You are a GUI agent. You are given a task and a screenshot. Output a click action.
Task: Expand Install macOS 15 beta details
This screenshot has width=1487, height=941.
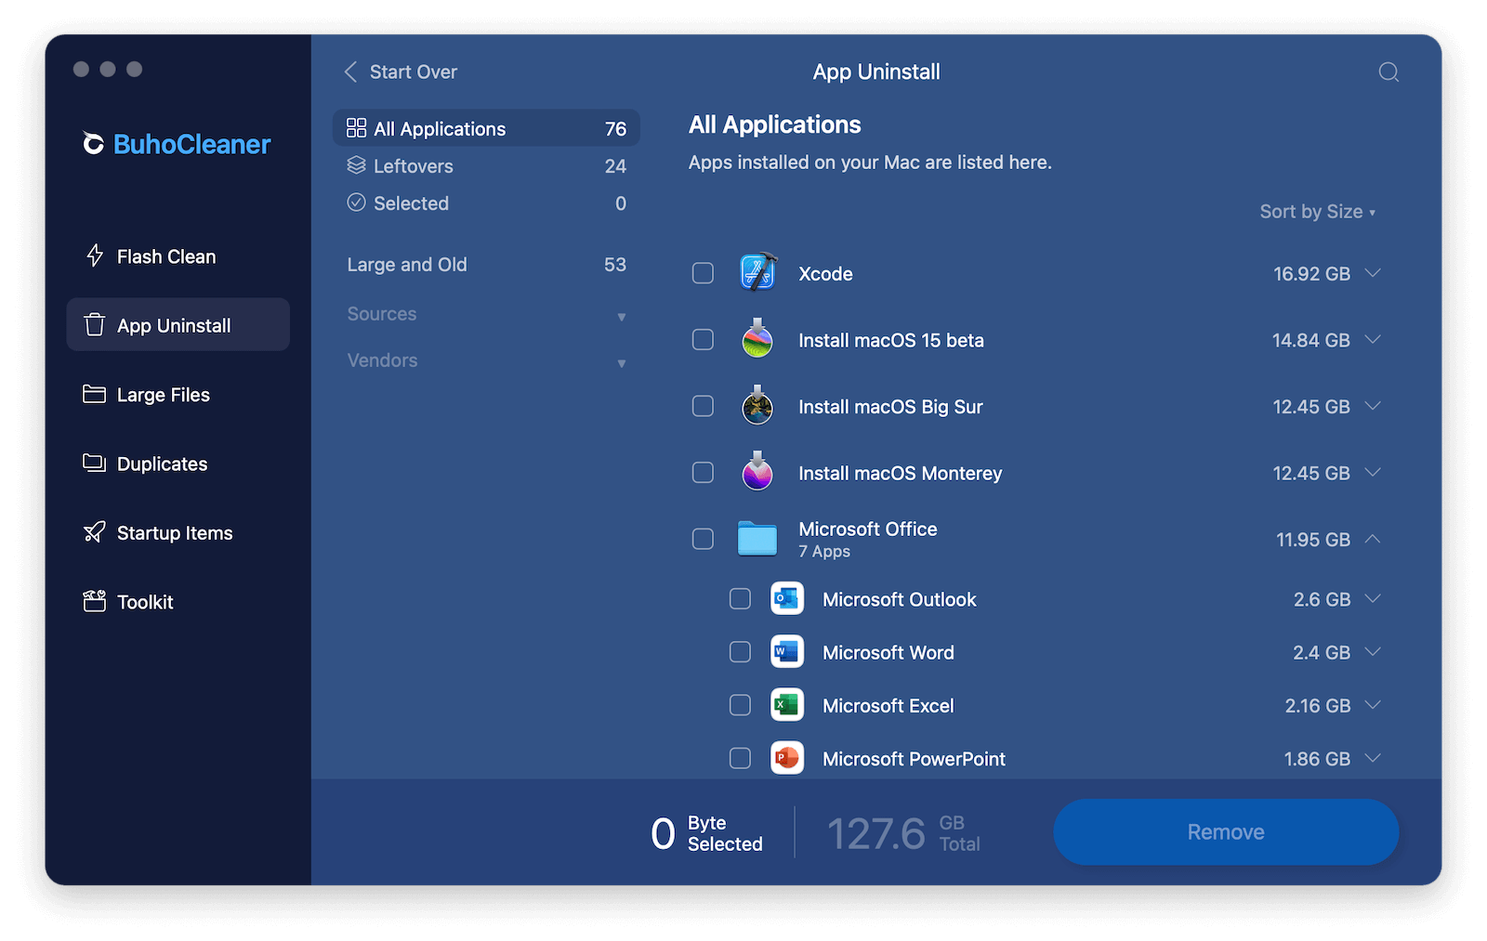pos(1373,340)
